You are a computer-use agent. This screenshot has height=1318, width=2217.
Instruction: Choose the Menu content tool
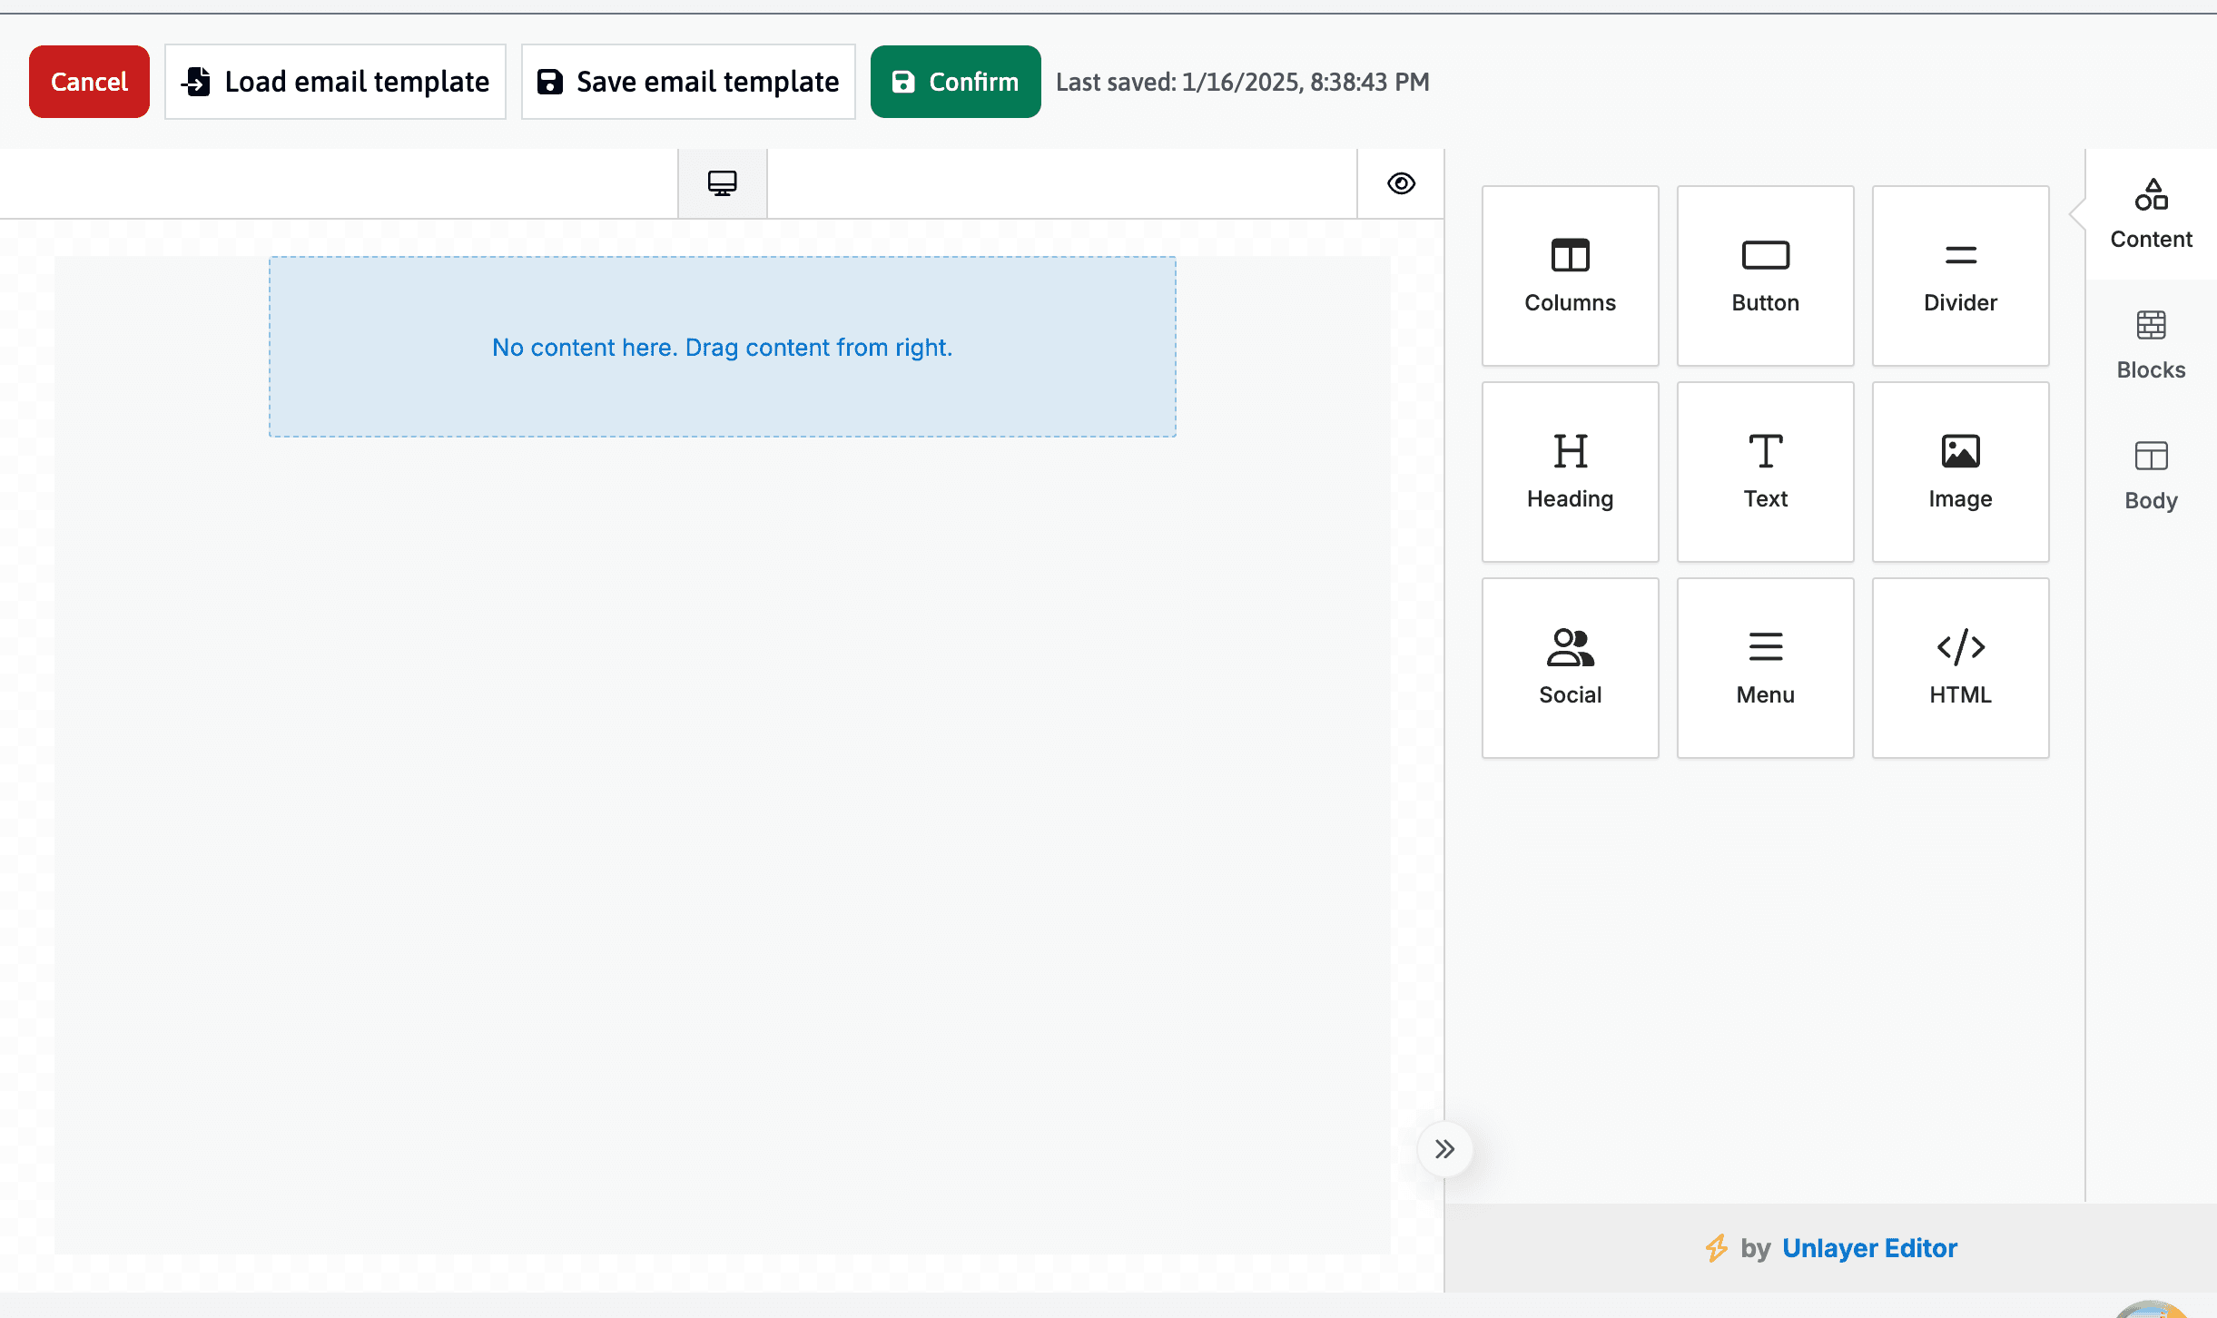click(1765, 668)
